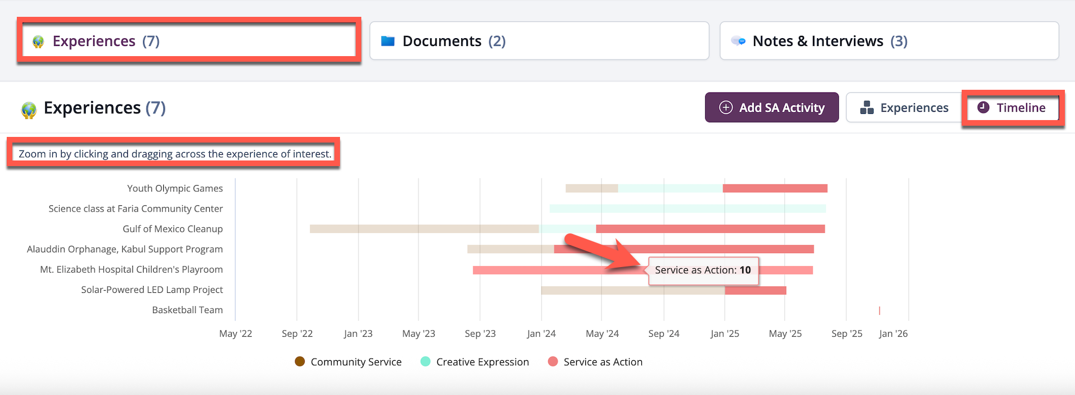Click the plus icon in Add SA Activity
Screen dimensions: 1075x395
[725, 108]
